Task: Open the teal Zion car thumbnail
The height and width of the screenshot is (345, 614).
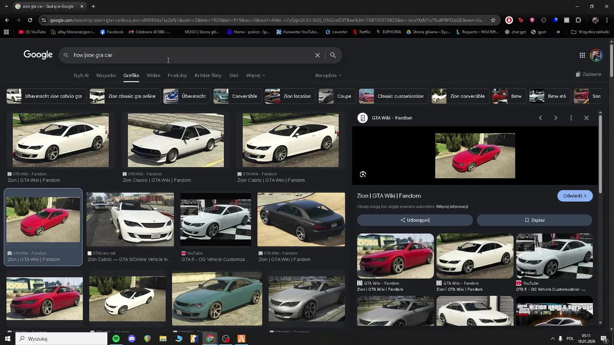Action: click(217, 299)
